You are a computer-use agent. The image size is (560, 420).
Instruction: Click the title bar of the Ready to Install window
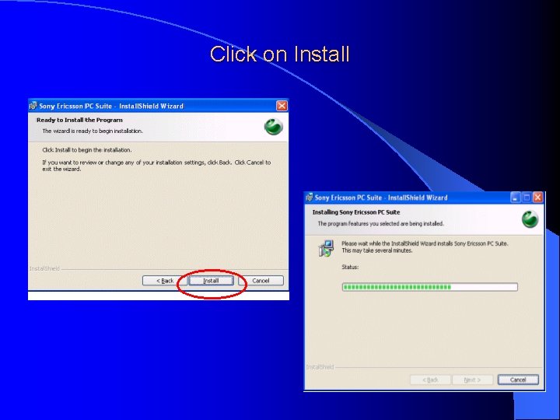point(158,106)
